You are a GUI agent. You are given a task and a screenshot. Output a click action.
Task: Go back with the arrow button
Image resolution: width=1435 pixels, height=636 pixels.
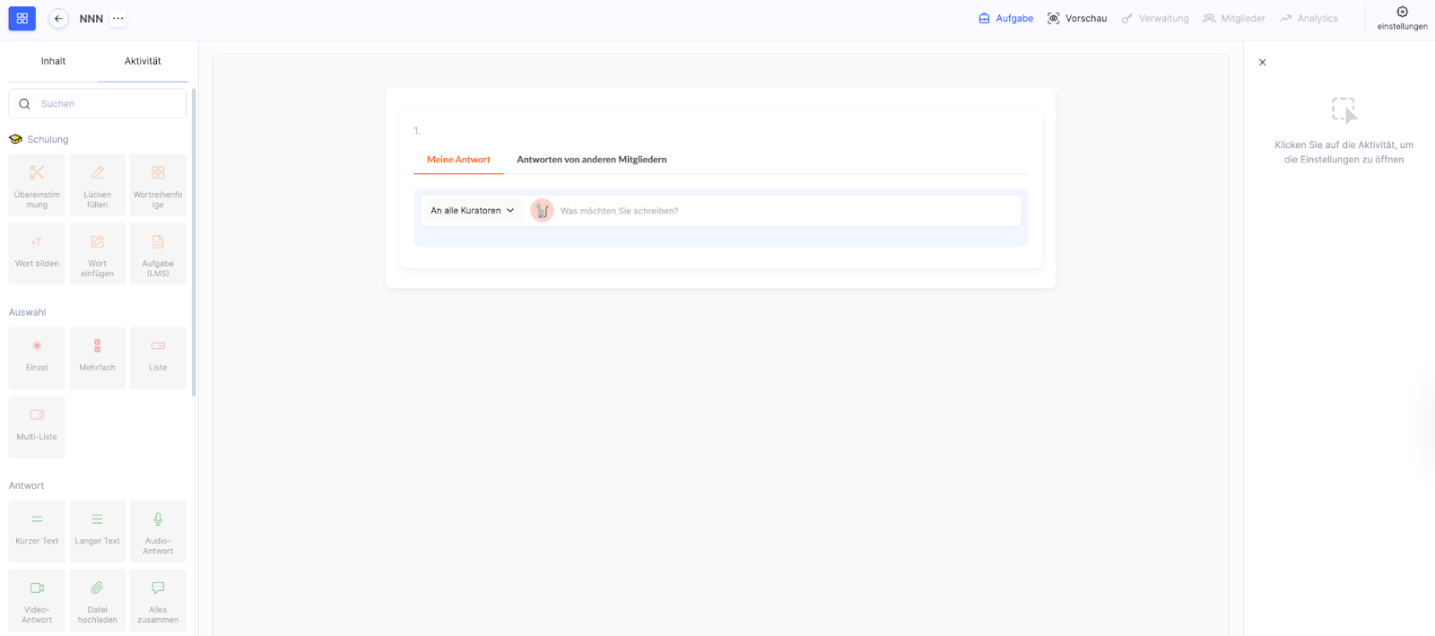click(x=59, y=18)
